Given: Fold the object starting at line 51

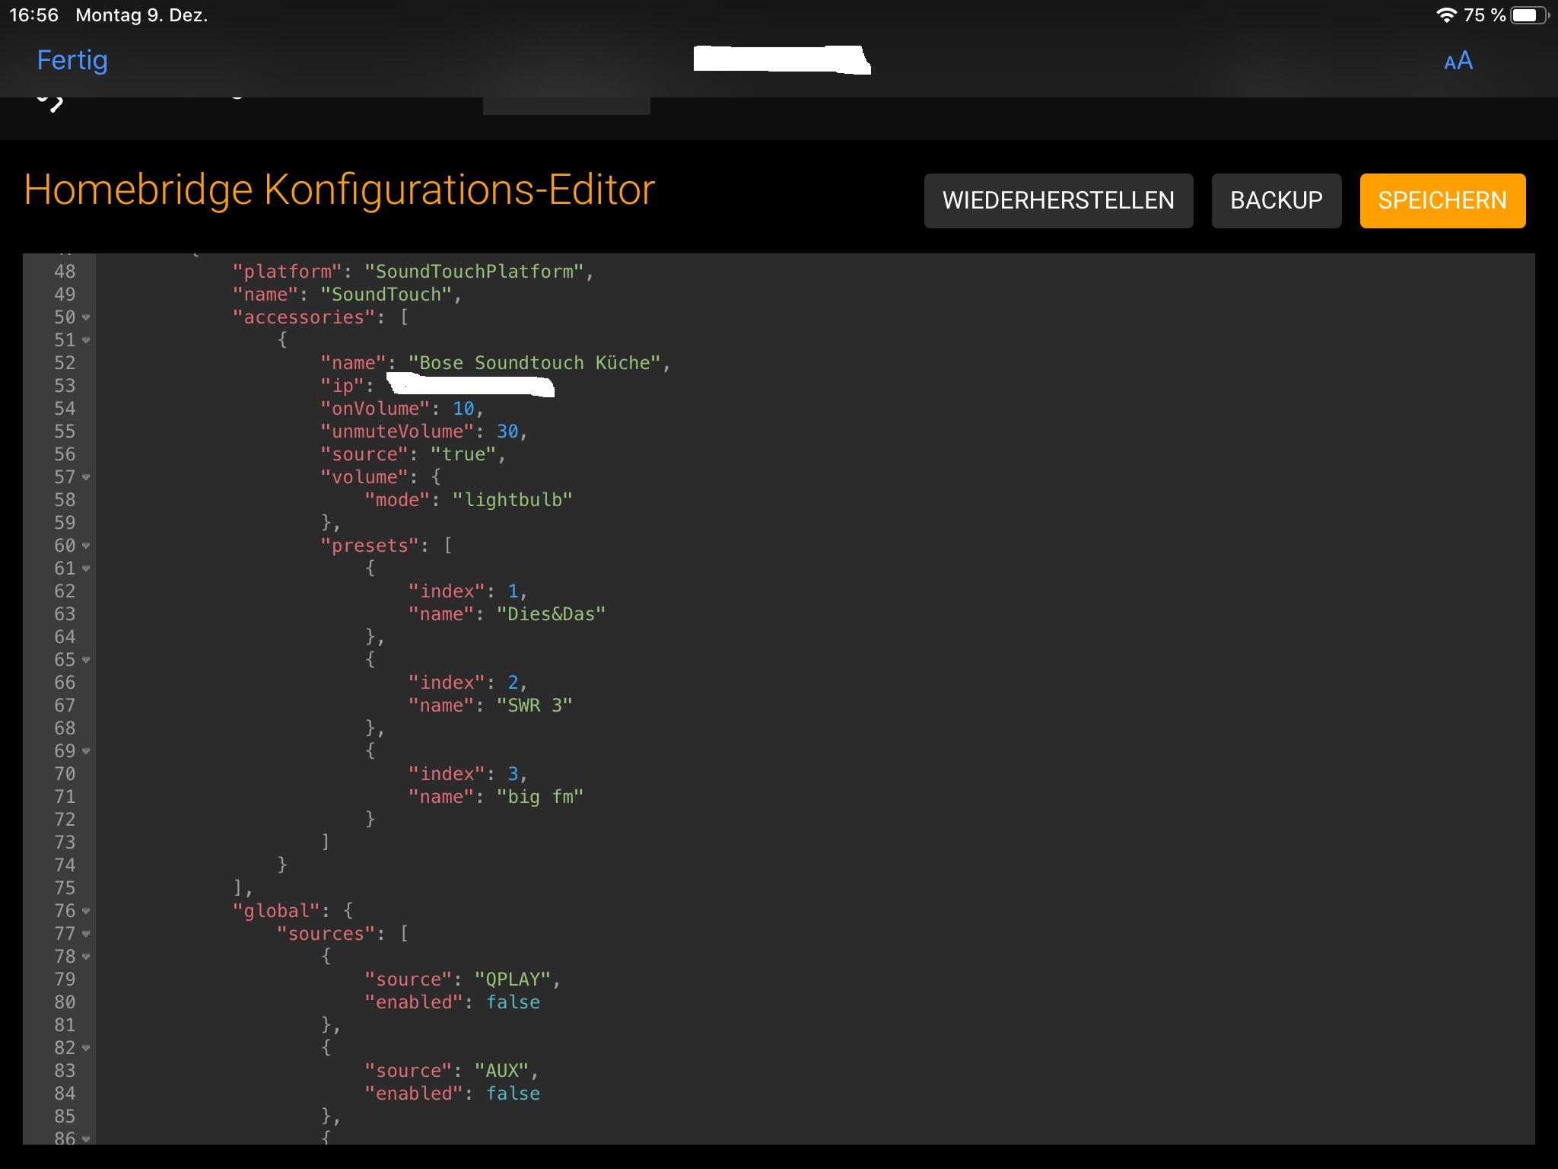Looking at the screenshot, I should point(86,340).
